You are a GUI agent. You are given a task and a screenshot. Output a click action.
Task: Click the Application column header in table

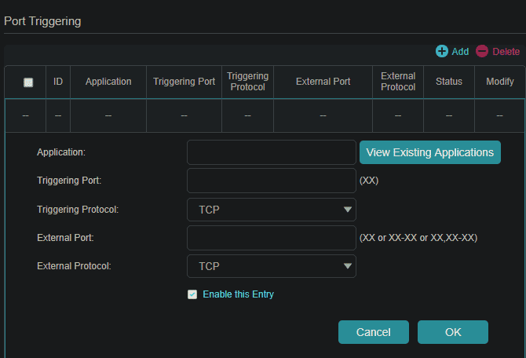pos(108,82)
